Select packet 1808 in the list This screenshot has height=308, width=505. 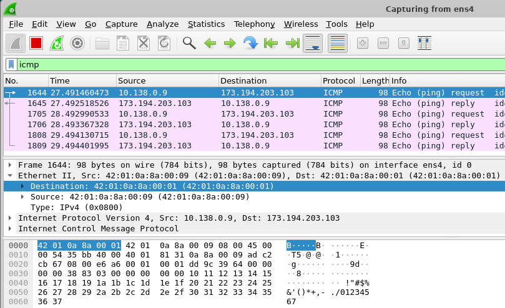pyautogui.click(x=255, y=135)
